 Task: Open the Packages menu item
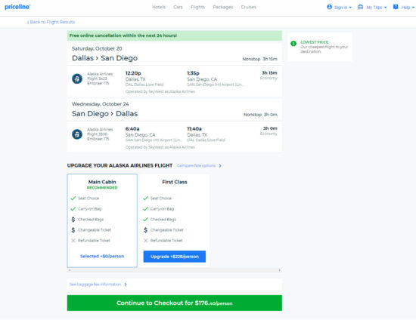click(x=223, y=7)
